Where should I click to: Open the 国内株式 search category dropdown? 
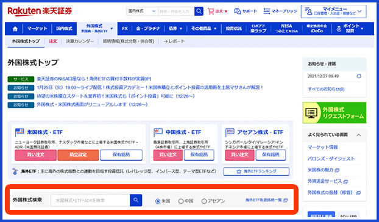pos(142,11)
